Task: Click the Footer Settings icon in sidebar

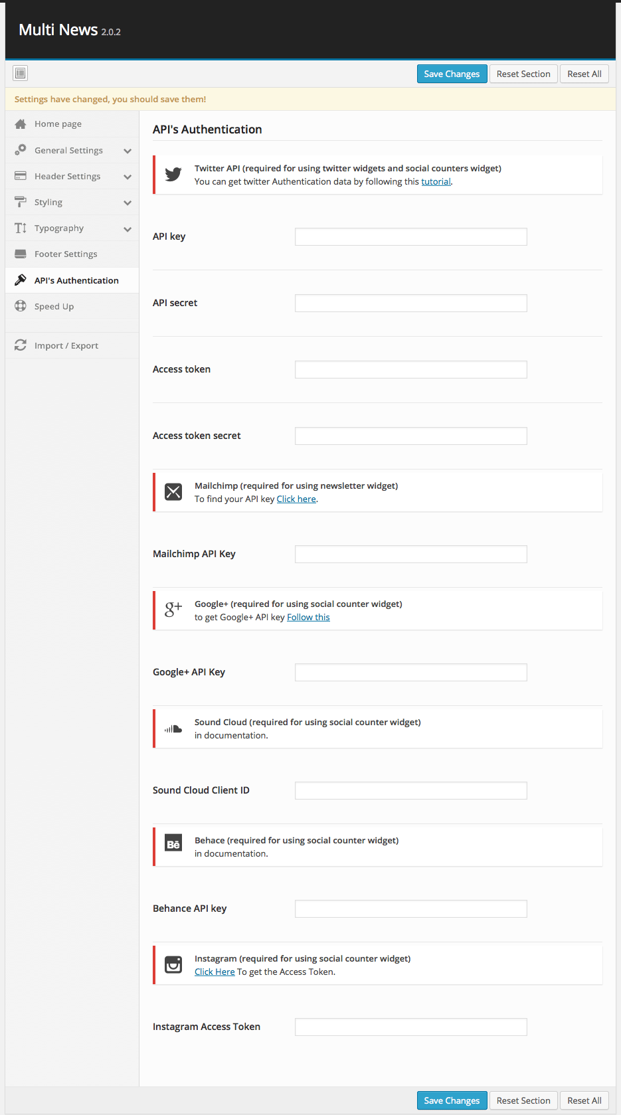Action: pyautogui.click(x=21, y=254)
